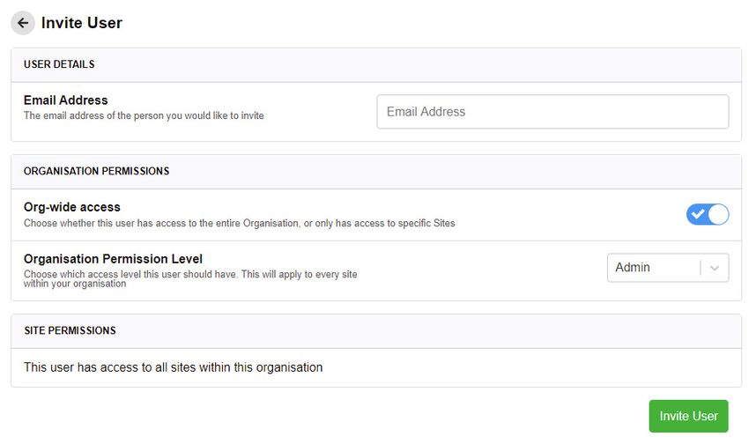Select the ORGANISATION PERMISSIONS section header
The image size is (749, 444).
coord(97,172)
